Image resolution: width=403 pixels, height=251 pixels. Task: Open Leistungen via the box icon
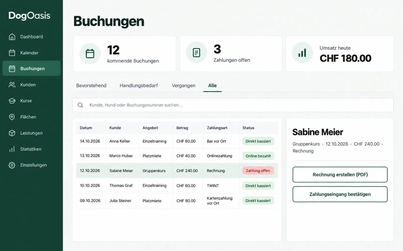12,133
